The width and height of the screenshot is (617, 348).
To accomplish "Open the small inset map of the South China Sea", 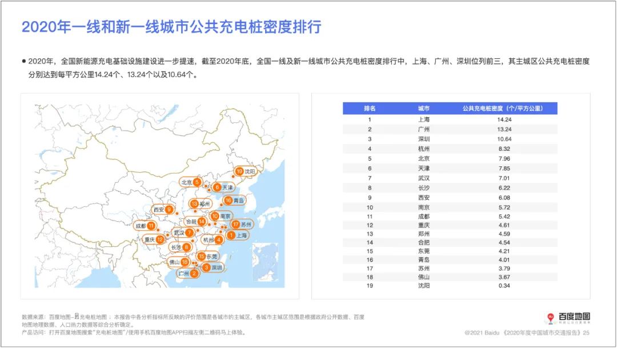I will click(265, 263).
